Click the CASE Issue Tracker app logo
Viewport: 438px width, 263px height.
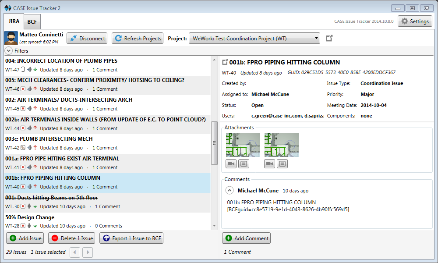click(x=8, y=8)
